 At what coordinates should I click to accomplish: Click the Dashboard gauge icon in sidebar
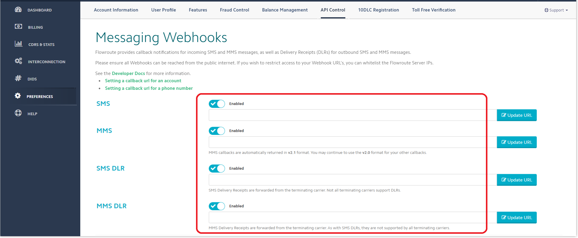[18, 10]
